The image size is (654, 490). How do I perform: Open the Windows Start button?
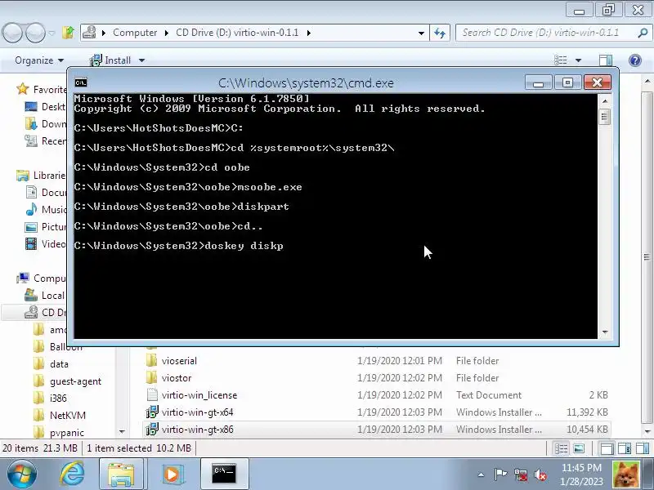pos(21,474)
